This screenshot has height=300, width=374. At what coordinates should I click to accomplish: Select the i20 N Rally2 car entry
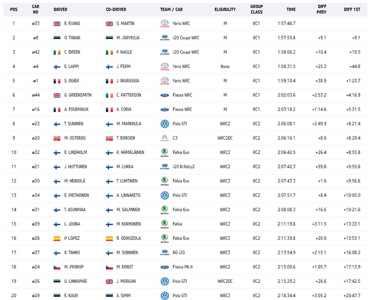click(x=183, y=167)
